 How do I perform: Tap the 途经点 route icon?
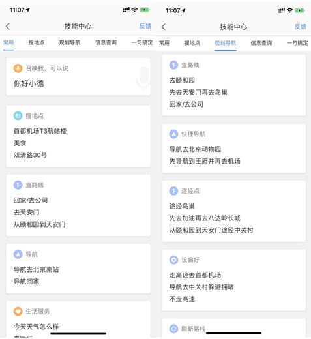point(173,191)
